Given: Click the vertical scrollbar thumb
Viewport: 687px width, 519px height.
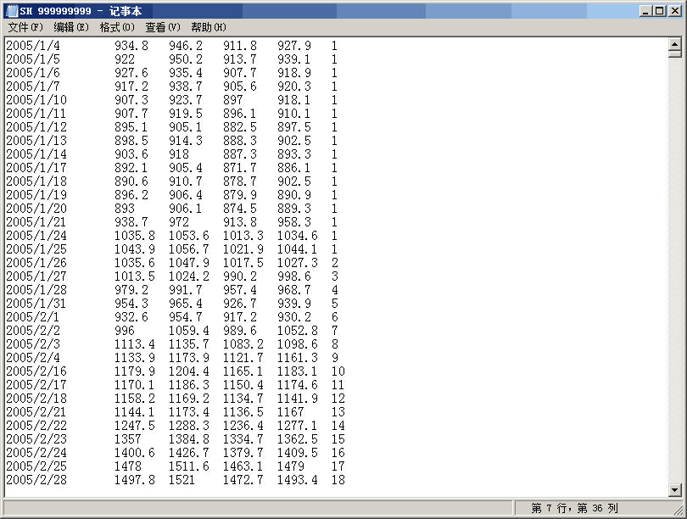Looking at the screenshot, I should [x=675, y=54].
